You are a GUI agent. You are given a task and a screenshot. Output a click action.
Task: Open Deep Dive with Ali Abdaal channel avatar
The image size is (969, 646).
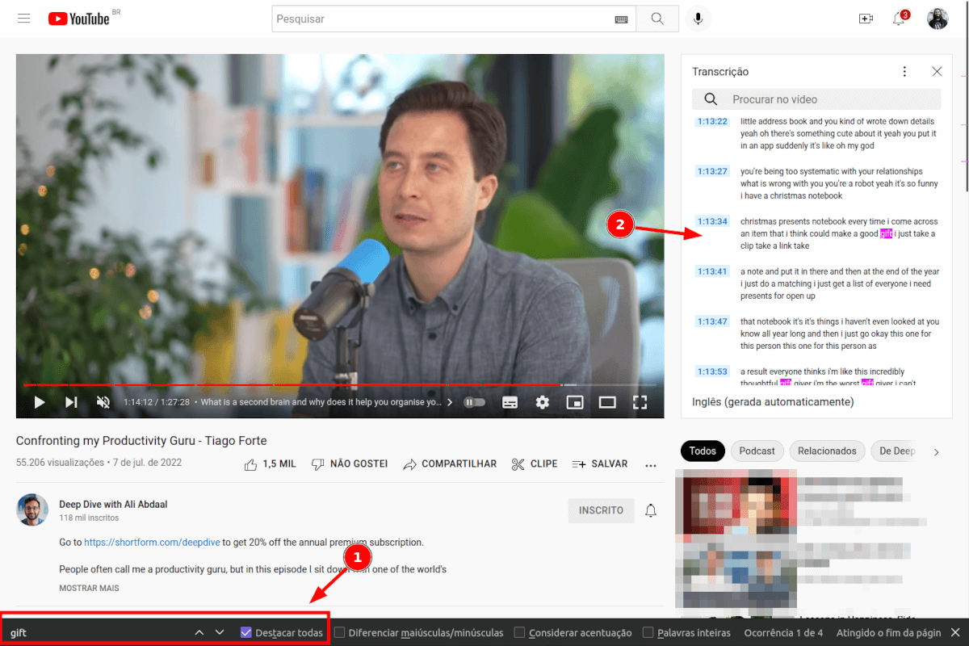tap(32, 510)
